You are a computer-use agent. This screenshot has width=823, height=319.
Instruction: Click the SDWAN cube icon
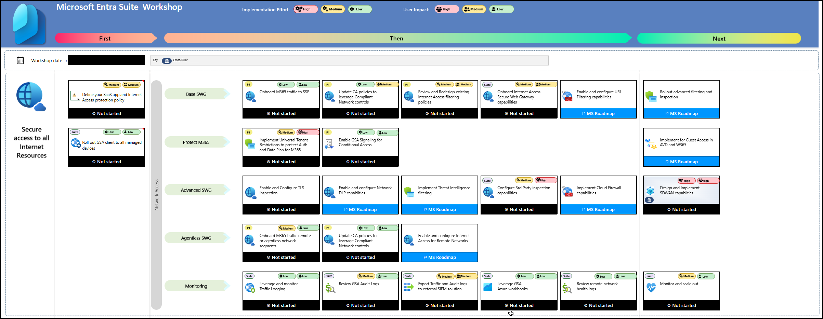point(650,191)
